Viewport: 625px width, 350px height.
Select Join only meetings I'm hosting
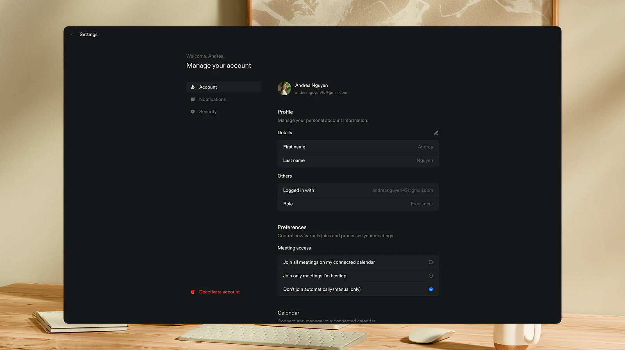431,276
